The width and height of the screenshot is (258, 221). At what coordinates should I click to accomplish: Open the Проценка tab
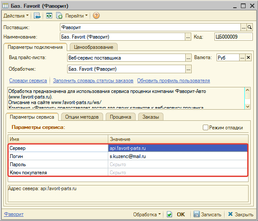point(121,117)
